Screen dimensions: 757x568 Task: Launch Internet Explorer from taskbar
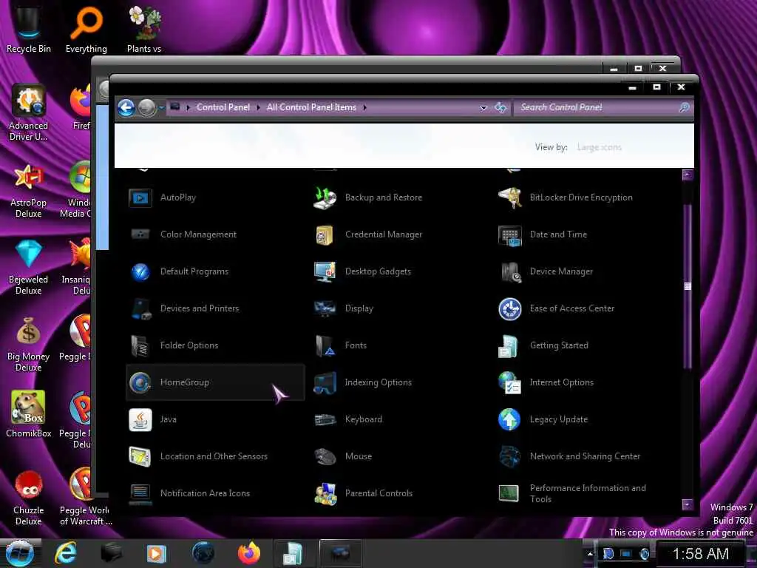[66, 553]
